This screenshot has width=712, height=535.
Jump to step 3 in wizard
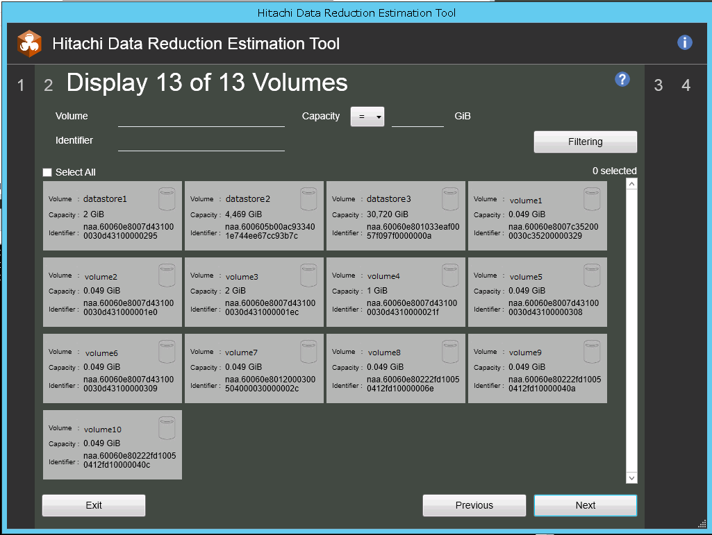click(x=658, y=85)
